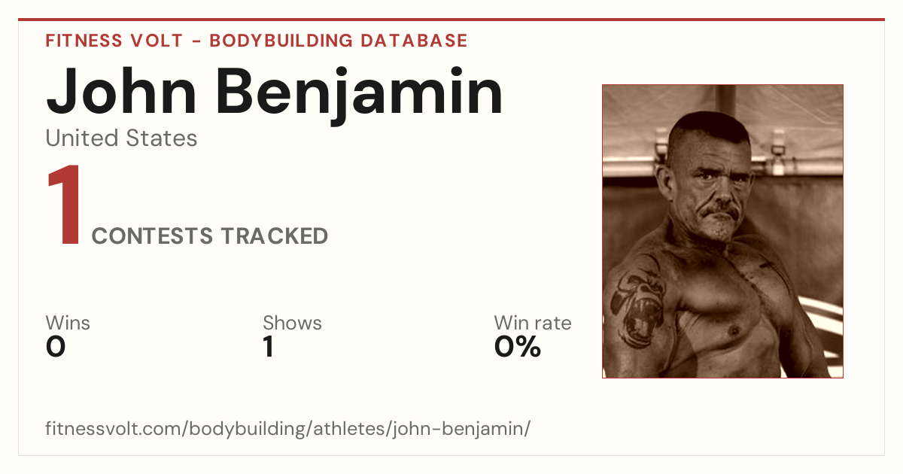Click the Win rate label

pyautogui.click(x=533, y=323)
